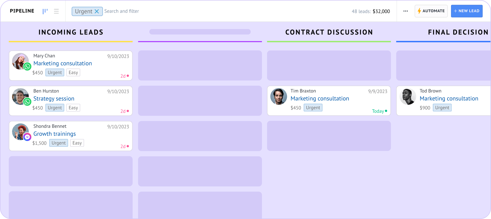Click Tod Brown's profile photo
This screenshot has height=219, width=491.
click(408, 96)
